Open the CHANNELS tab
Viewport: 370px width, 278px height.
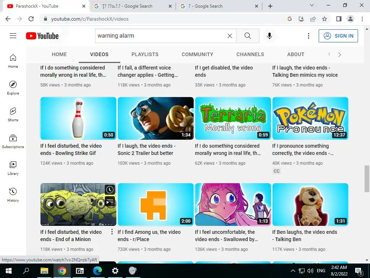click(x=250, y=54)
